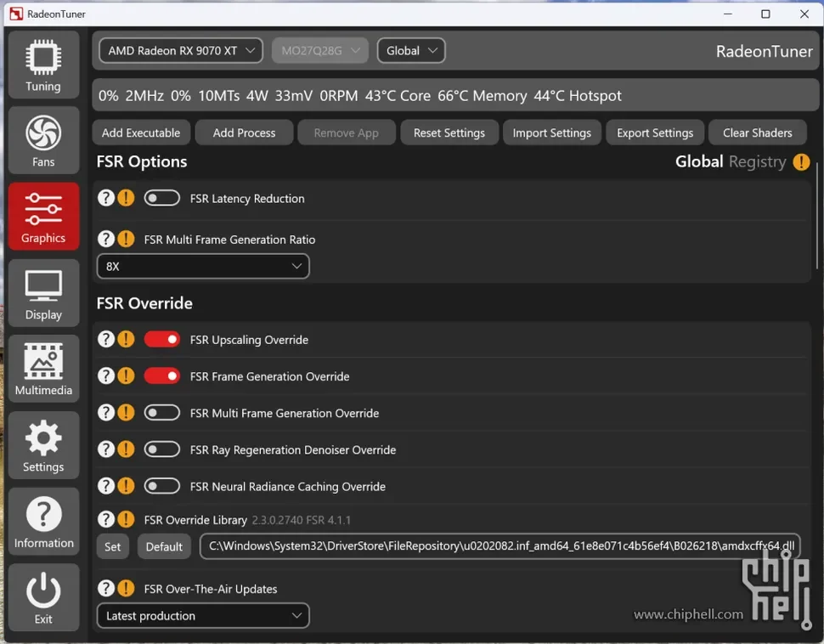Open the Display section in sidebar
This screenshot has width=824, height=644.
43,293
